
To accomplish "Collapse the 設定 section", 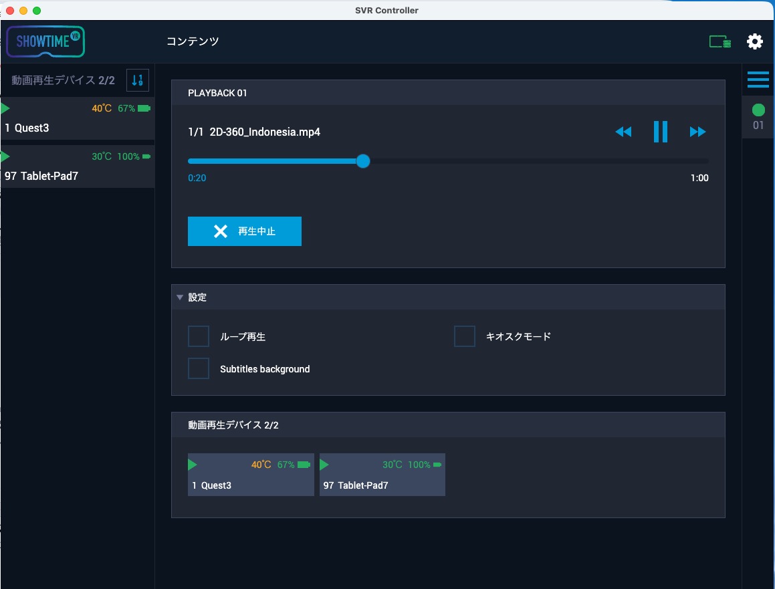I will pos(180,298).
